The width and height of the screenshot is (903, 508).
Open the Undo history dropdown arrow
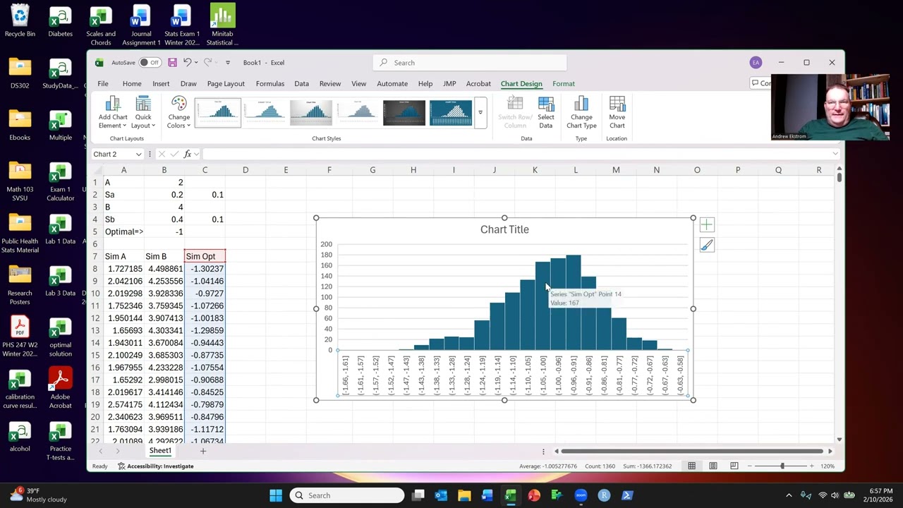point(196,62)
